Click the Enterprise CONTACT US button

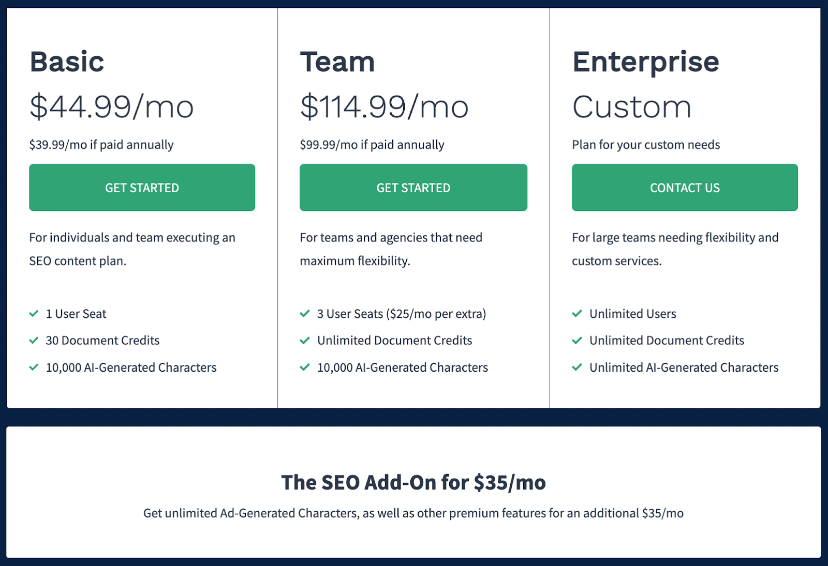[685, 187]
